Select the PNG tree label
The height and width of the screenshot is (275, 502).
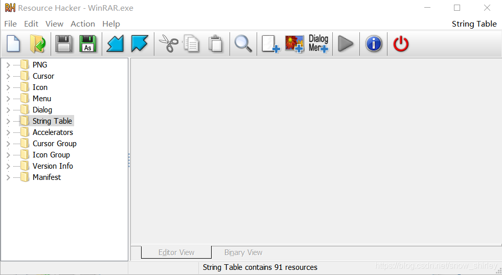[40, 65]
